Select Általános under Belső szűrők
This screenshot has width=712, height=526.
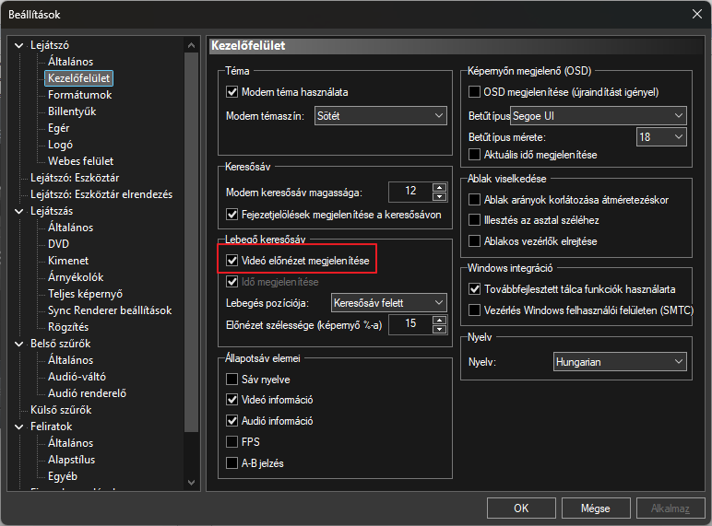point(70,360)
